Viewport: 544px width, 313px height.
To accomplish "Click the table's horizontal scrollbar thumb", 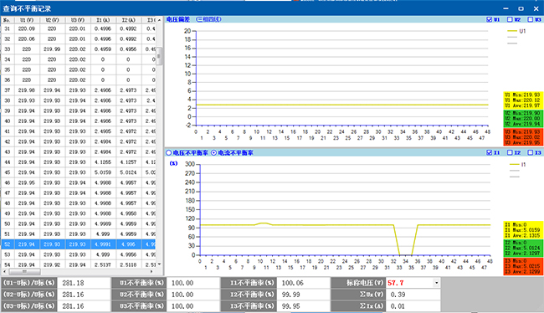I will tap(24, 271).
